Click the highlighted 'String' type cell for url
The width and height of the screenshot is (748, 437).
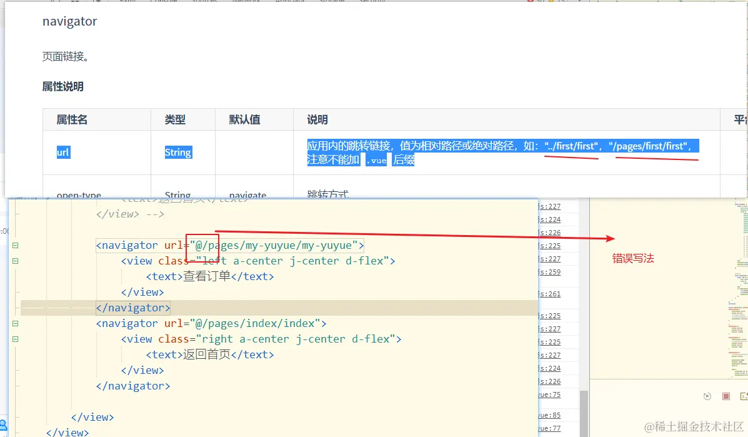coord(178,152)
